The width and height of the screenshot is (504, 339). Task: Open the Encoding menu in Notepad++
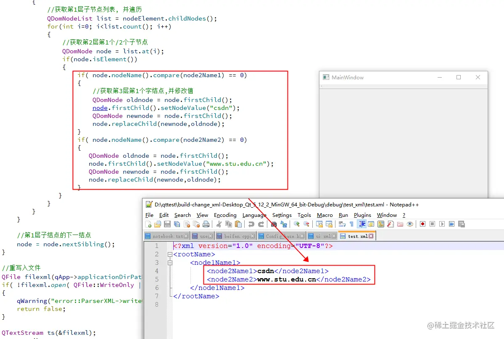[x=225, y=215]
